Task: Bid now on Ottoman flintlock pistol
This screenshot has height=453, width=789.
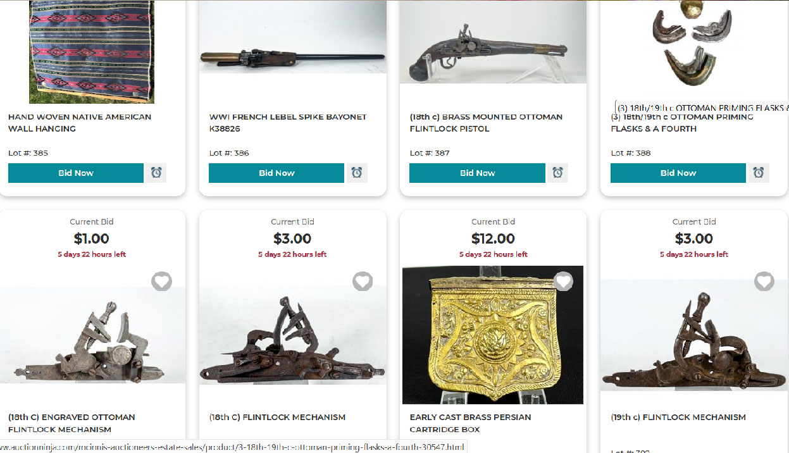Action: coord(477,173)
